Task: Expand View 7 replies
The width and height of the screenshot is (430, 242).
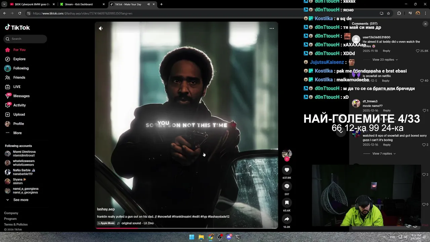Action: (384, 154)
